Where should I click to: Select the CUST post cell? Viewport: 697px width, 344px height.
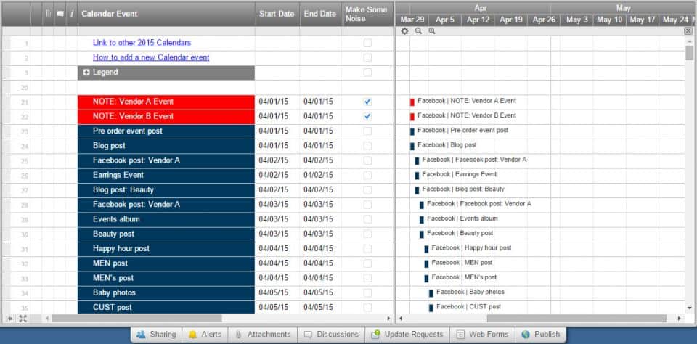point(166,307)
